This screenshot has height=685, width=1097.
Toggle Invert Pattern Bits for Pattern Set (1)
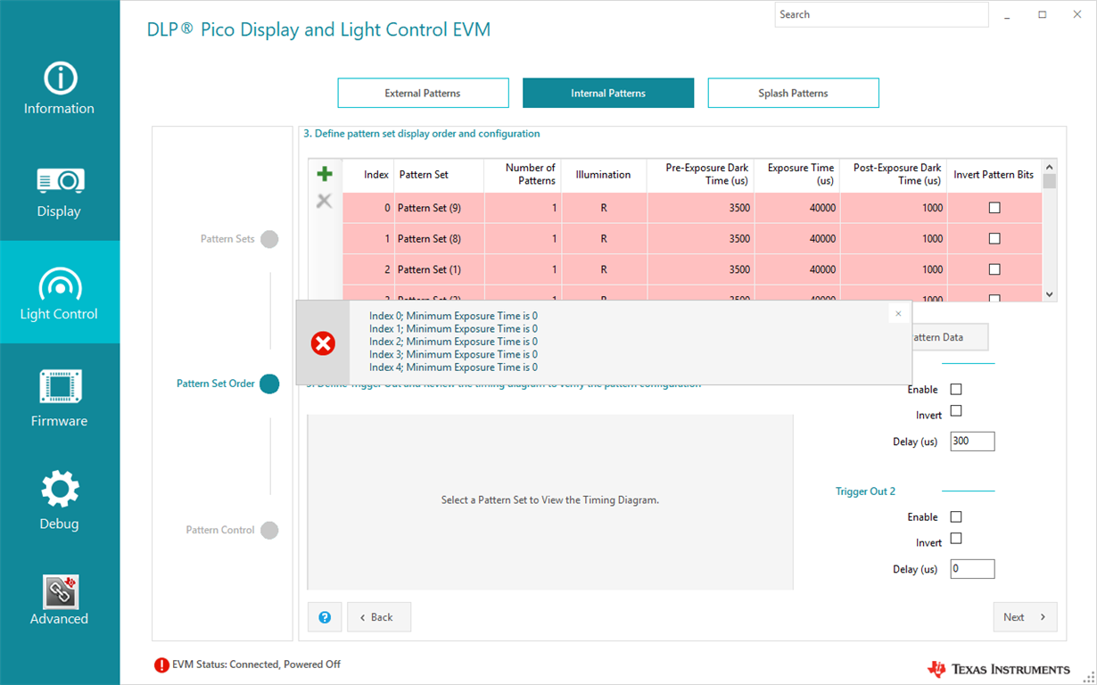(994, 269)
